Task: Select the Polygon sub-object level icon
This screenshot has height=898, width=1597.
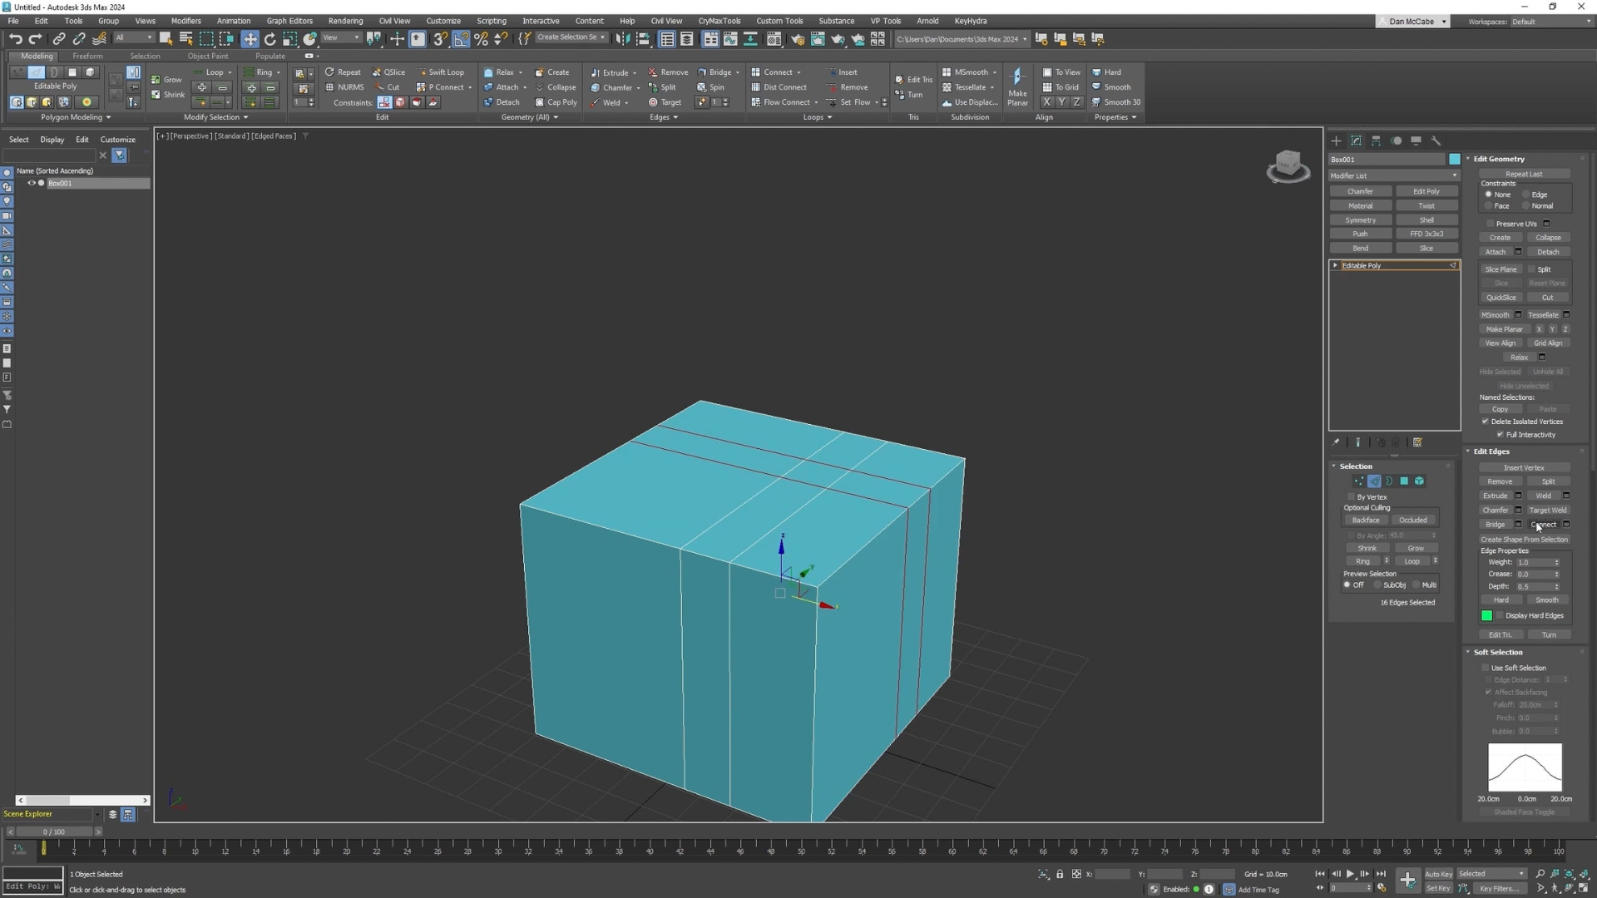Action: [1404, 481]
